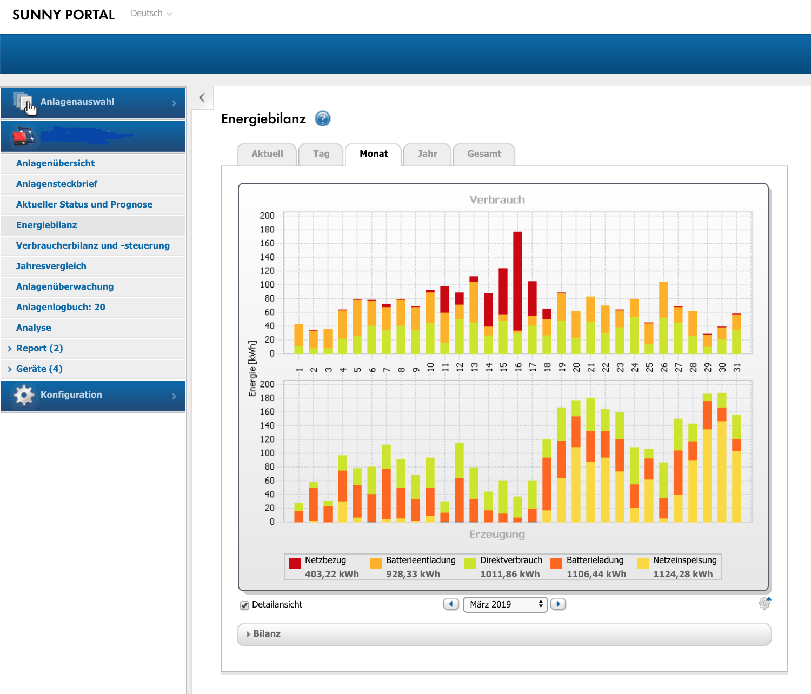Go to previous month with left arrow
This screenshot has height=694, width=811.
[x=451, y=604]
